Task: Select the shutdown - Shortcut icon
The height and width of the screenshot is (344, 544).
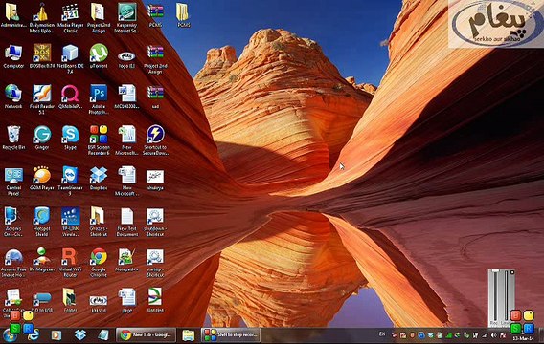Action: pyautogui.click(x=155, y=222)
